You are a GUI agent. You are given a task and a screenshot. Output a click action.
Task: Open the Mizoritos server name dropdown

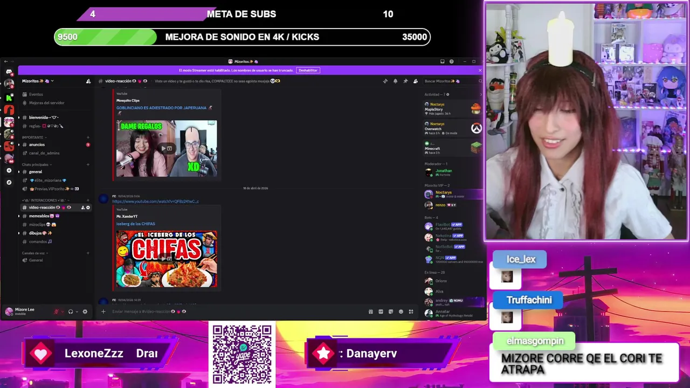[x=38, y=81]
